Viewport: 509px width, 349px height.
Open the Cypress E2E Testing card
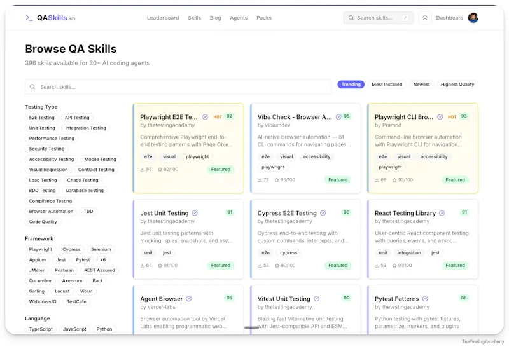pyautogui.click(x=305, y=239)
